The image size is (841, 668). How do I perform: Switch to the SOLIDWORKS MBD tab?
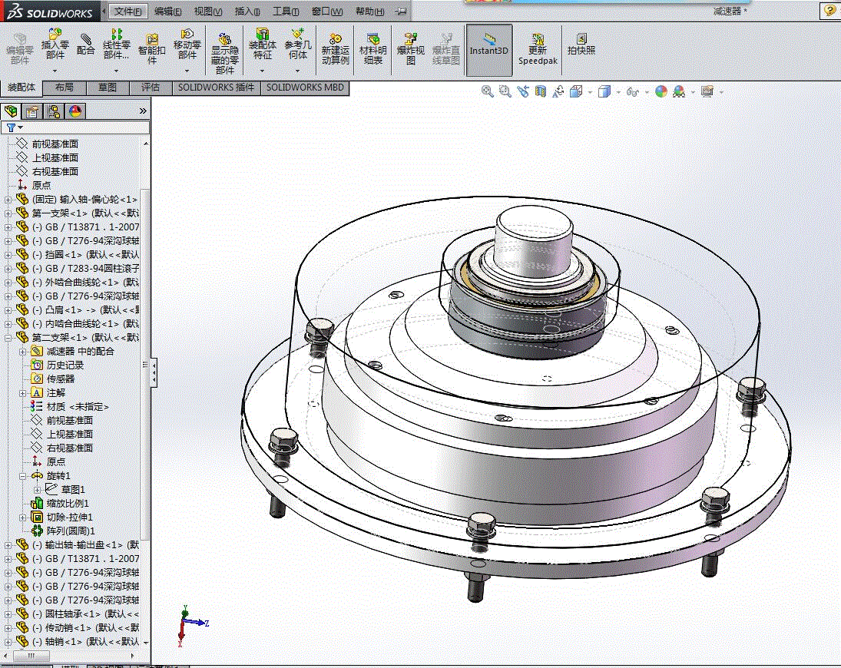point(305,88)
